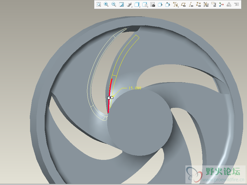The height and width of the screenshot is (185, 247).
Task: Toggle datum plane display
Action: 183,4
